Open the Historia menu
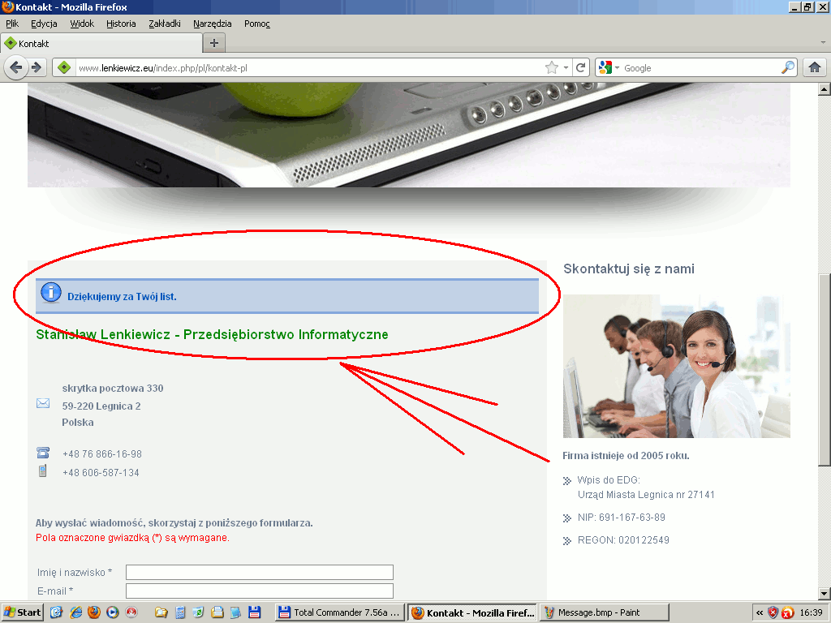831x623 pixels. [x=121, y=24]
